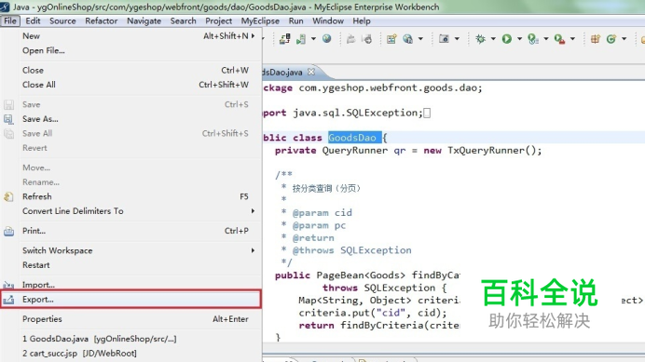Click the highlighted GoodsDao class name
The width and height of the screenshot is (645, 362).
[352, 138]
